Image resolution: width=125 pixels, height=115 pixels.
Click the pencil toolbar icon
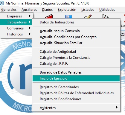[88, 17]
